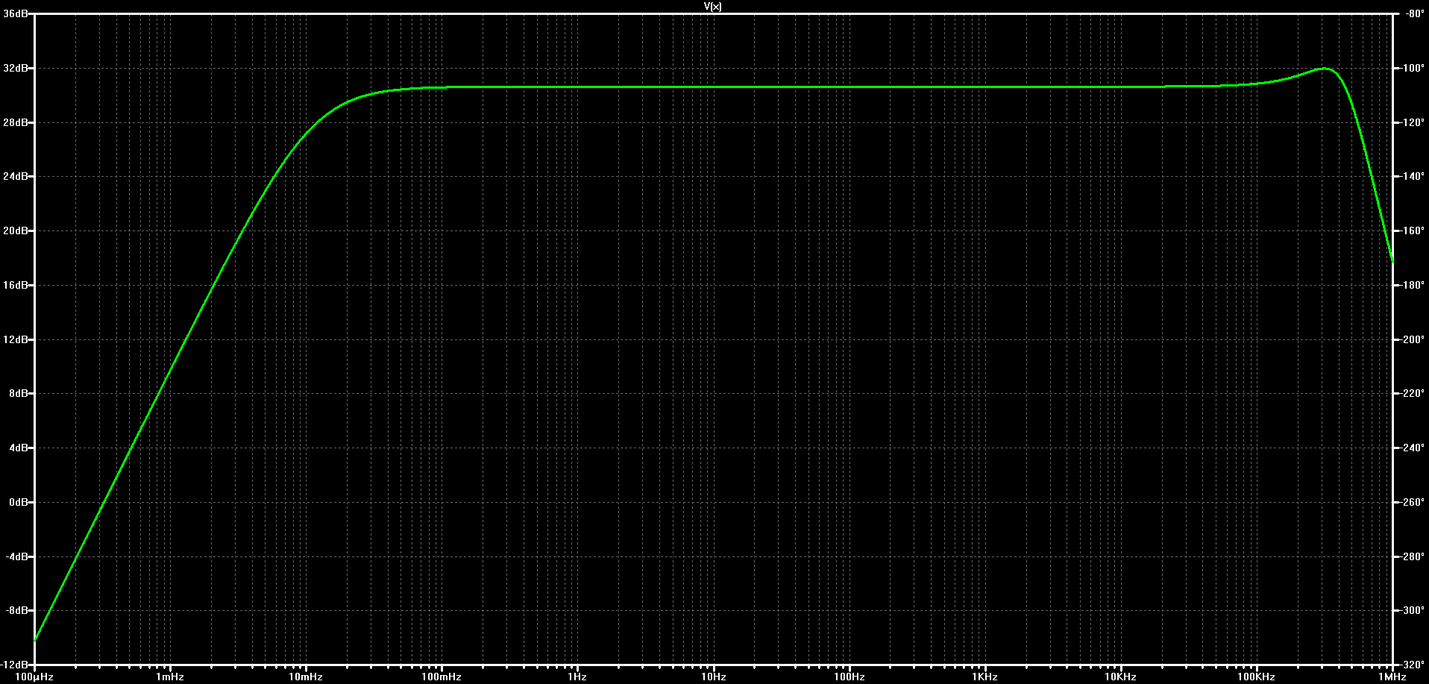This screenshot has height=684, width=1429.
Task: Select the 20dB magnitude axis label
Action: pos(16,230)
